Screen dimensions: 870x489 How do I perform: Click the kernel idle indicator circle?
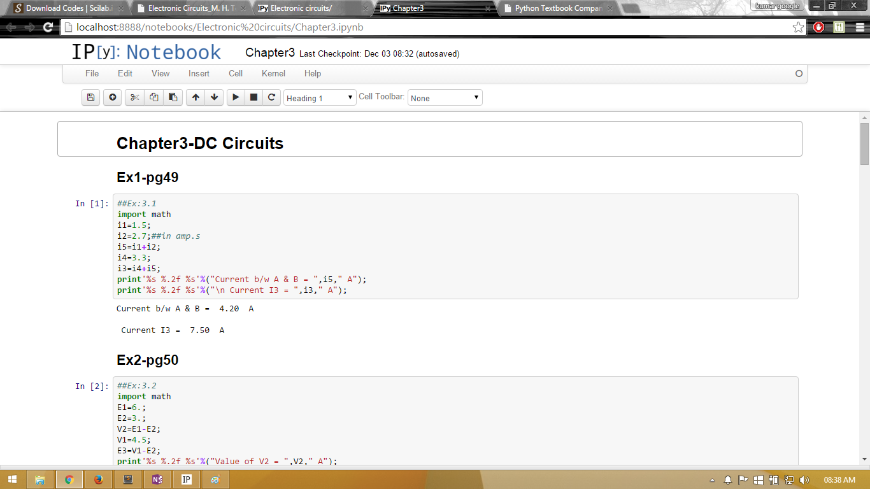pyautogui.click(x=799, y=74)
